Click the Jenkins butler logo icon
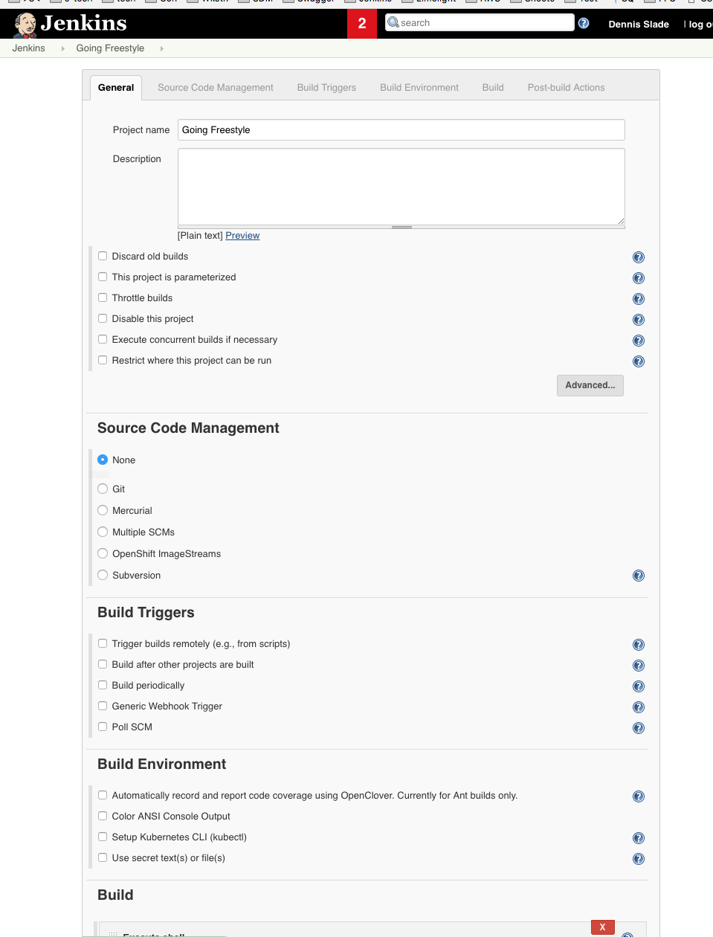This screenshot has height=937, width=713. click(x=26, y=25)
